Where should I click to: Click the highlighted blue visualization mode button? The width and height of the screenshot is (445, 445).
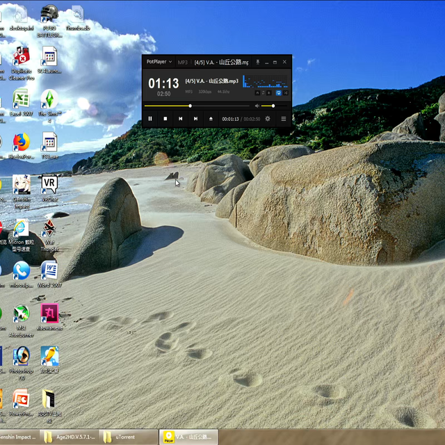(x=279, y=92)
